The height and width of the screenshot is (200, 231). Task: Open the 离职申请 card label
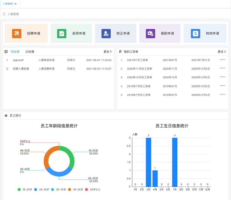[x=167, y=33]
